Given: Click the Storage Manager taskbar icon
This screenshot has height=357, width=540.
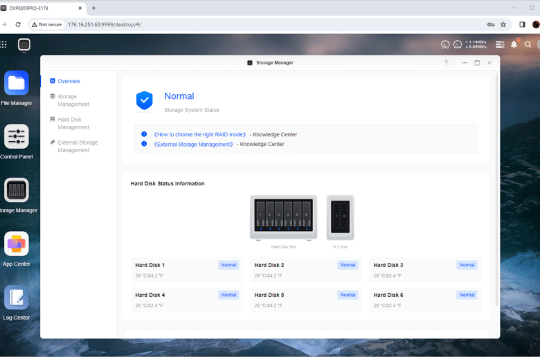Looking at the screenshot, I should pos(24,45).
